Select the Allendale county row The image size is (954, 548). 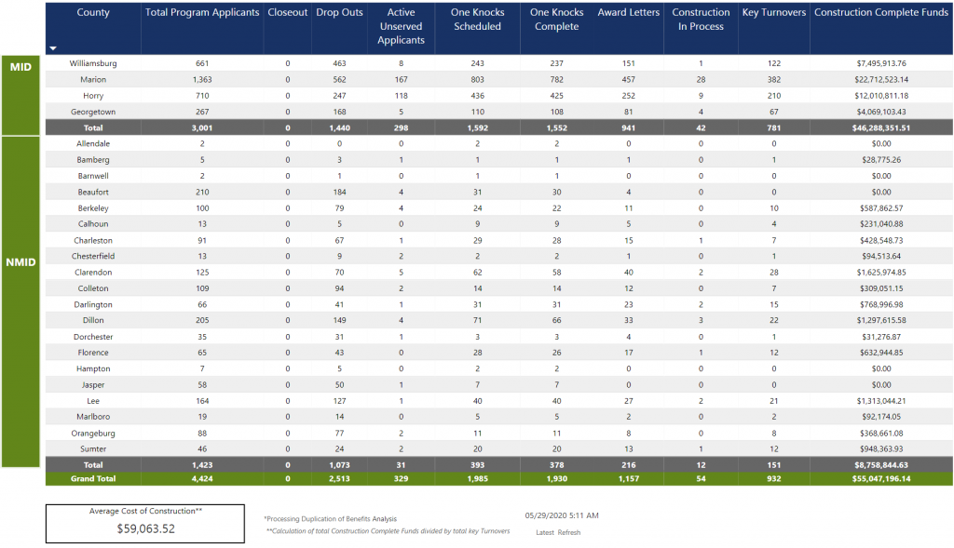[499, 143]
